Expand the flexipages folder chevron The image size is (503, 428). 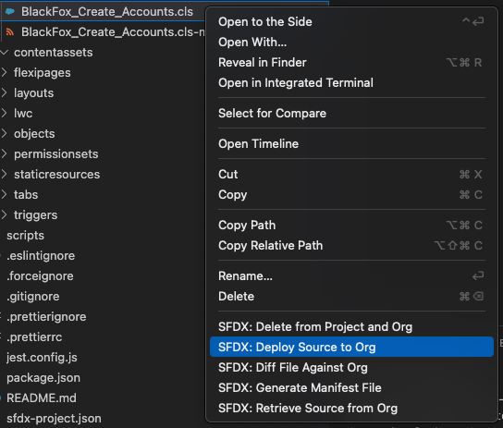coord(4,73)
